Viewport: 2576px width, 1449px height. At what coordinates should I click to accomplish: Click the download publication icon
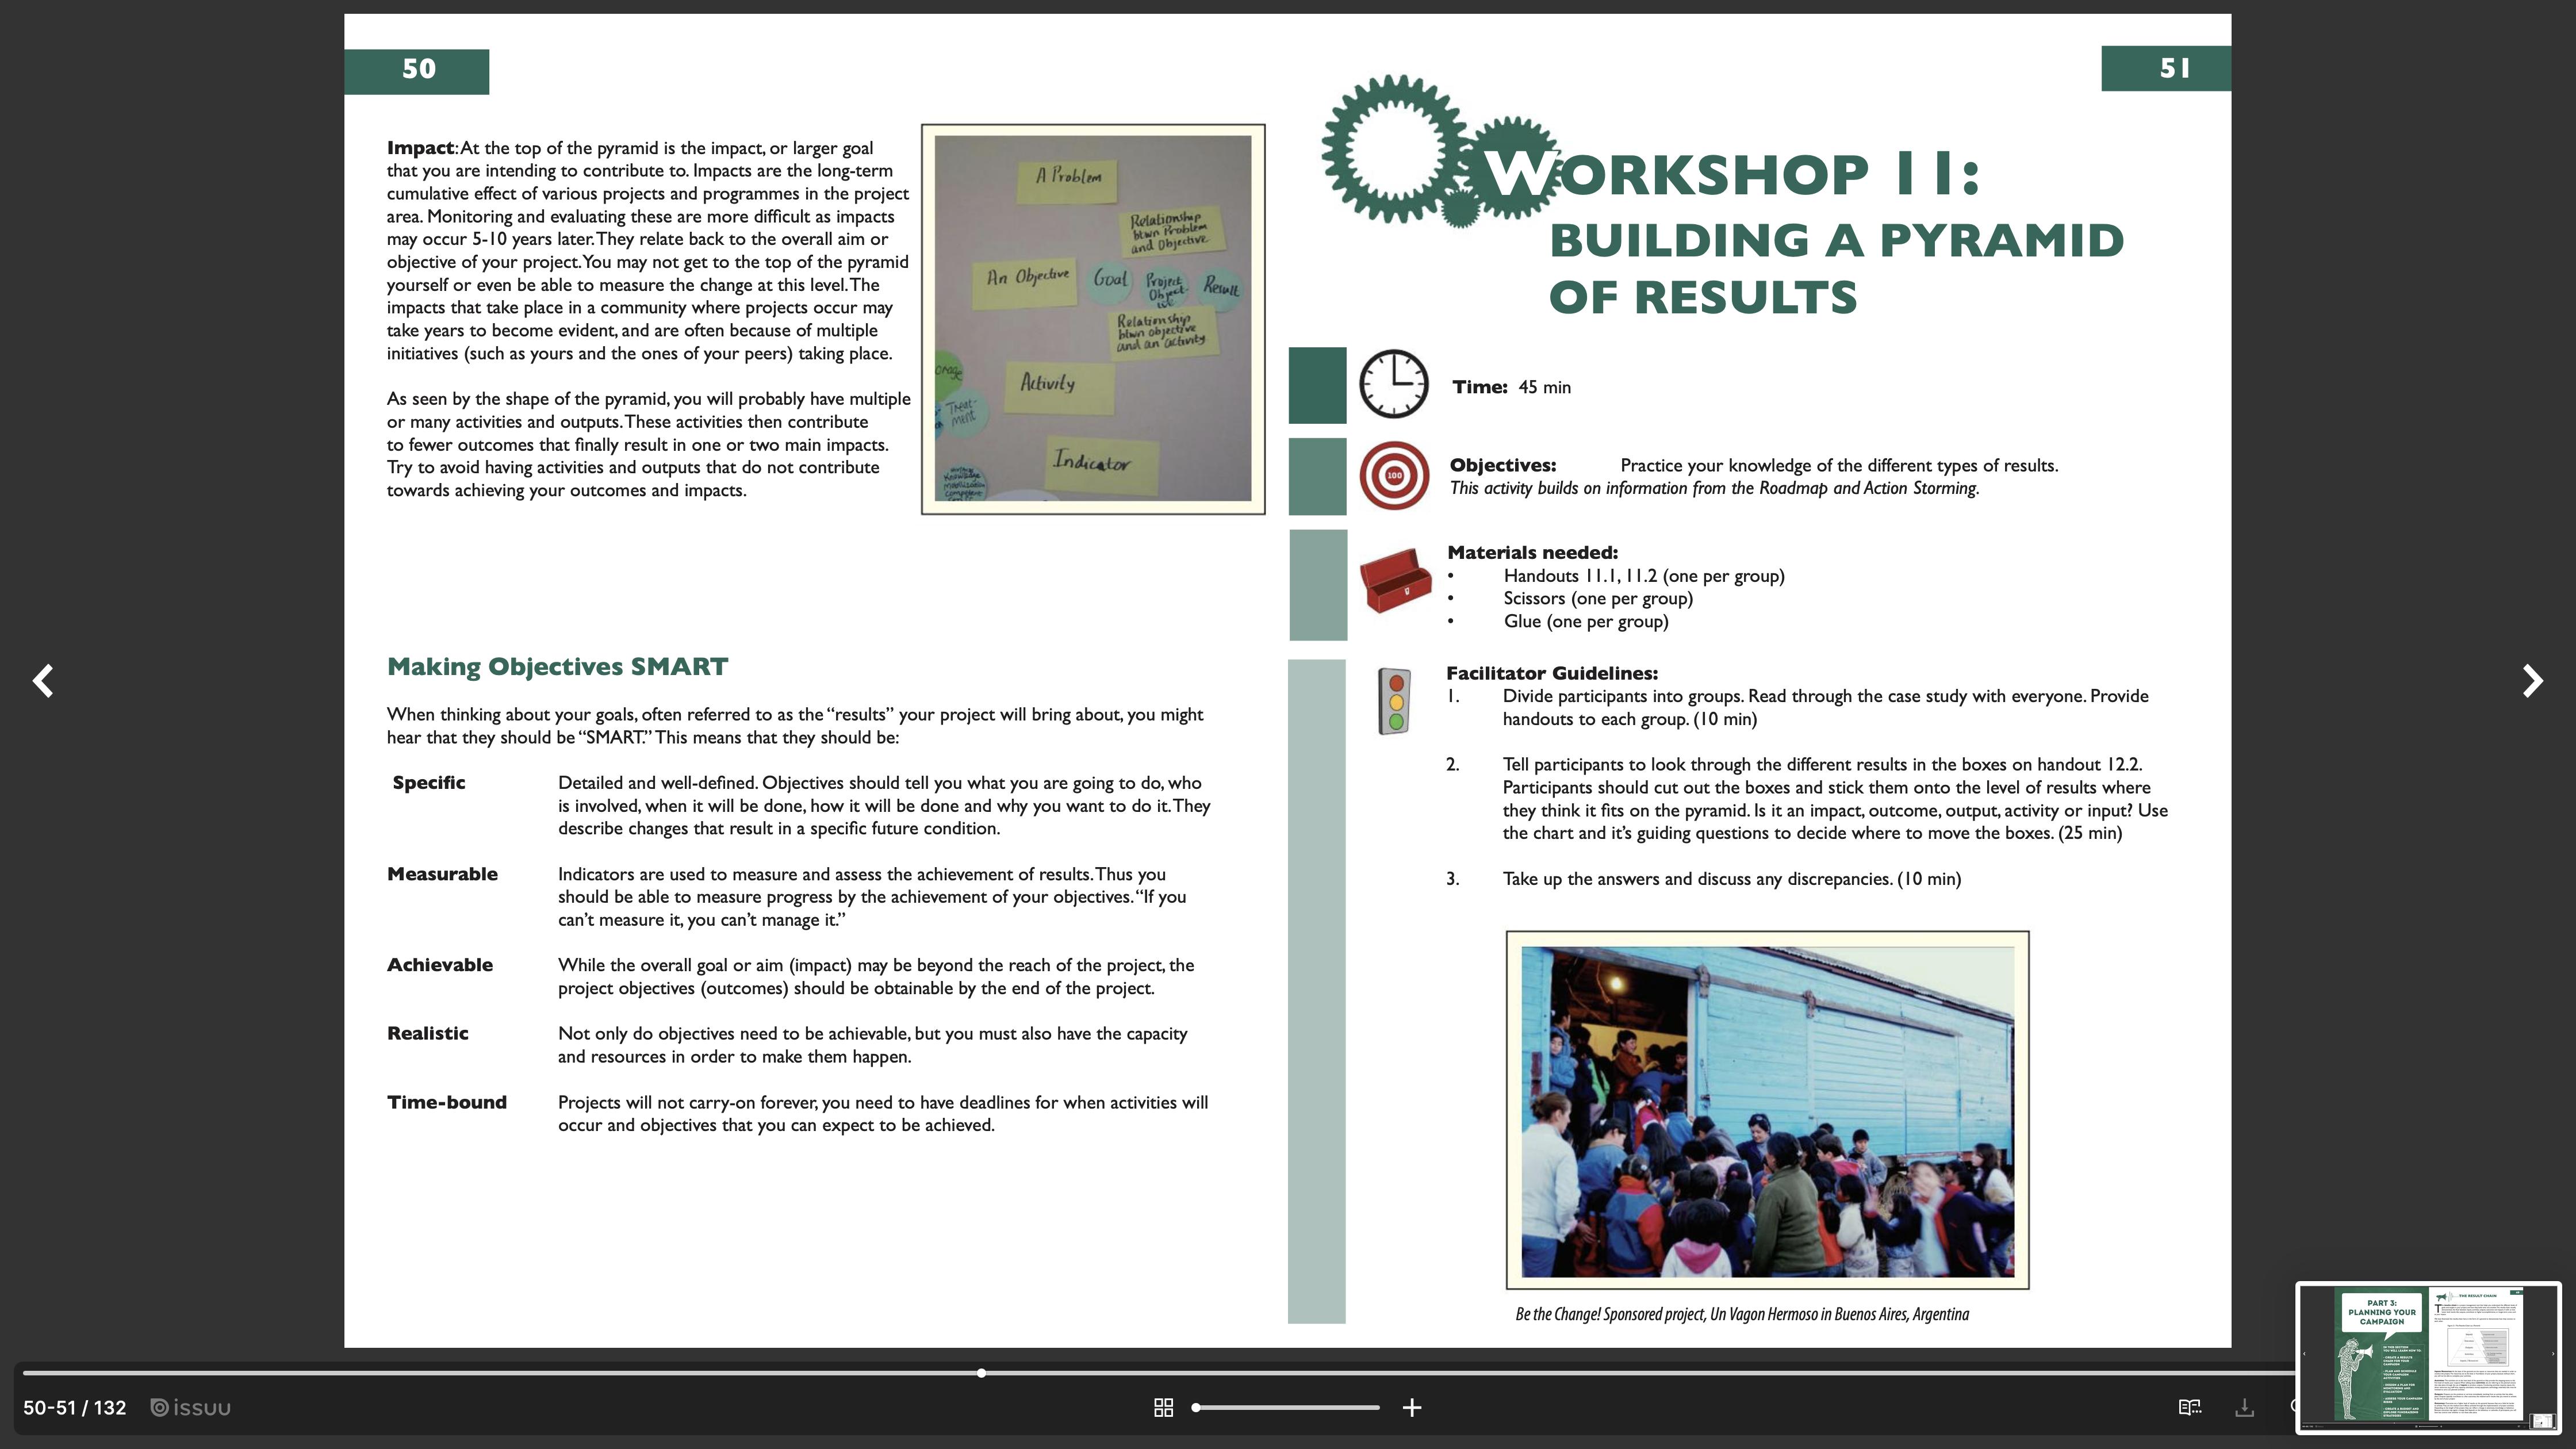[2244, 1407]
